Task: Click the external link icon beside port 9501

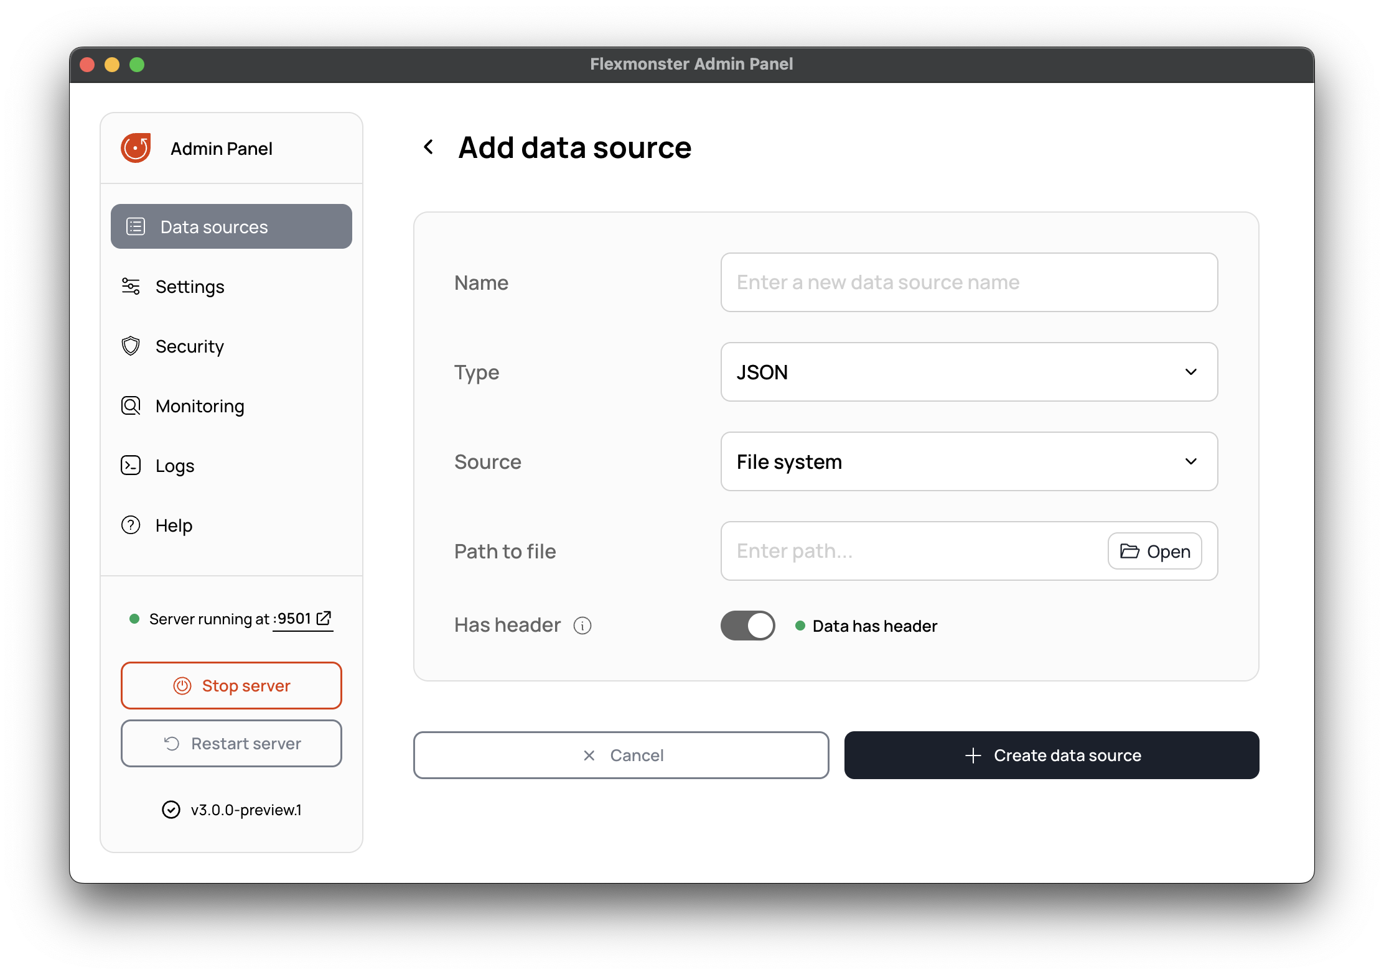Action: (324, 618)
